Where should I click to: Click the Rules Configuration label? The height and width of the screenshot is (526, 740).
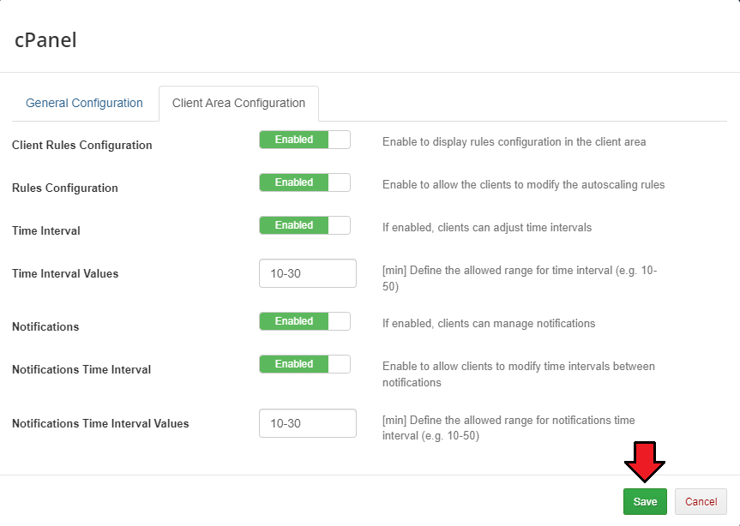[65, 188]
